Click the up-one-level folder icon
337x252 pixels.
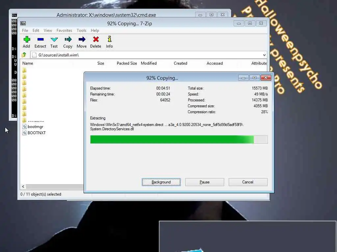[24, 55]
